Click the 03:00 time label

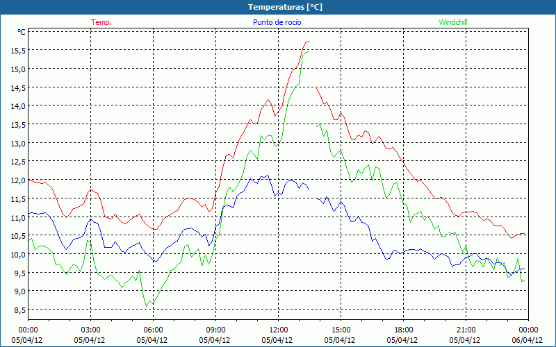91,330
